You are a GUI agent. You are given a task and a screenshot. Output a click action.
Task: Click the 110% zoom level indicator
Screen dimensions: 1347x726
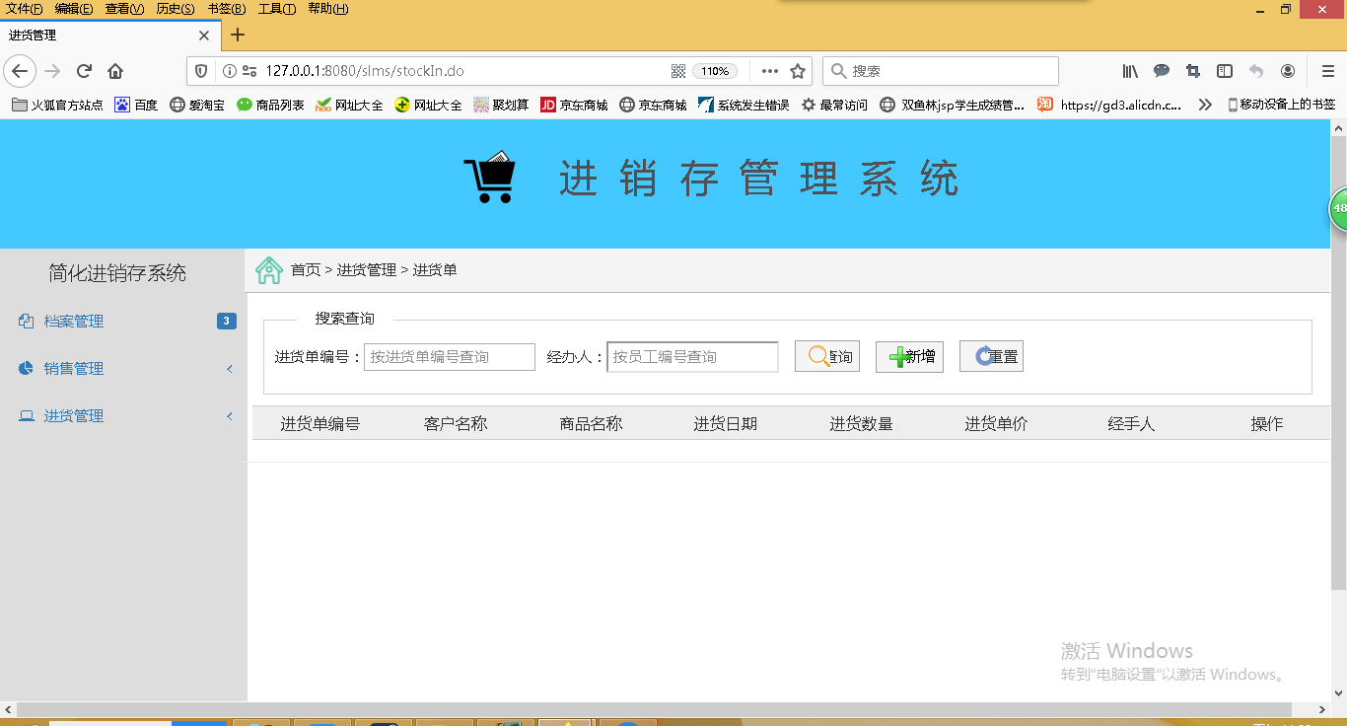coord(715,71)
